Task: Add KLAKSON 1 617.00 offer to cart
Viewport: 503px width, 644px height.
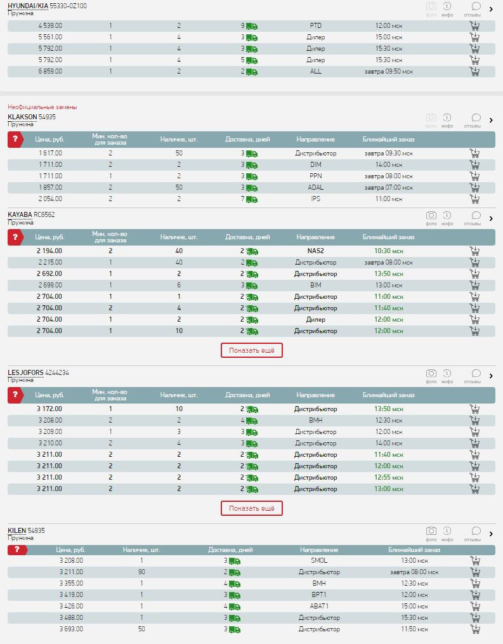Action: (x=474, y=153)
